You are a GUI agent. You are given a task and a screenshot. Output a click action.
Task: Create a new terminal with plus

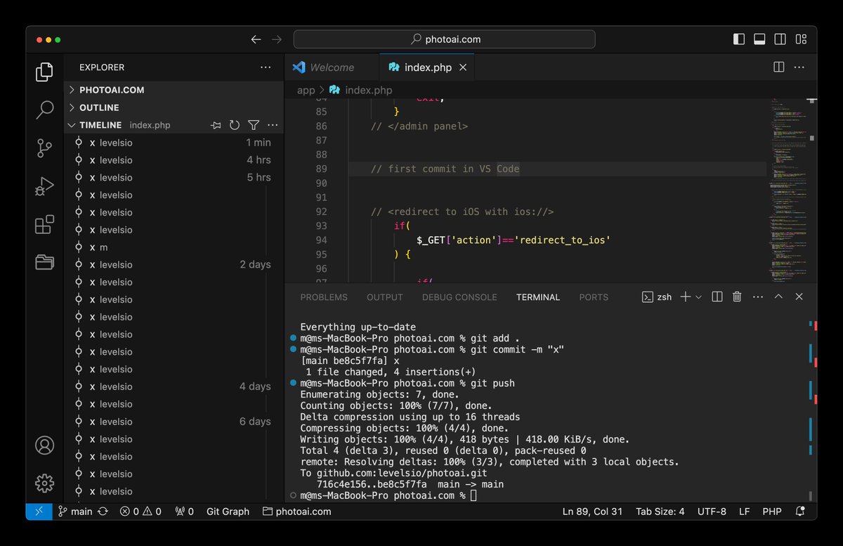point(686,297)
